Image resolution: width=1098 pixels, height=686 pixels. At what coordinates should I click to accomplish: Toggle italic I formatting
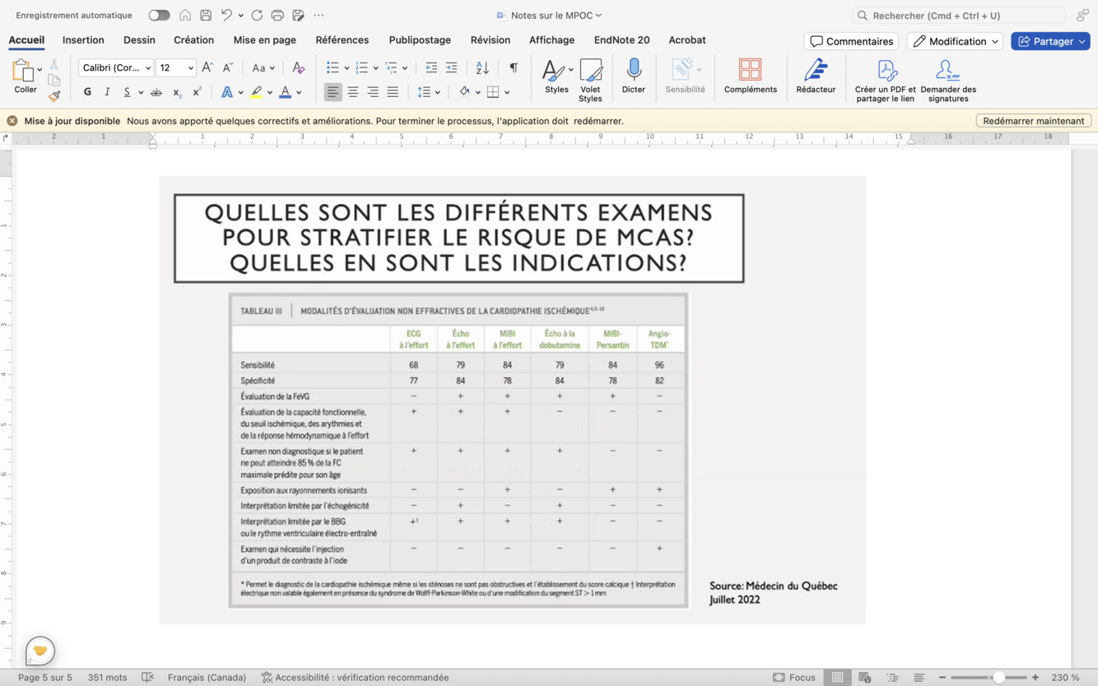coord(107,92)
